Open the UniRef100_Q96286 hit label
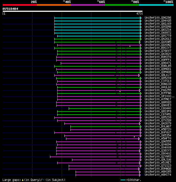The width and height of the screenshot is (176, 182). point(158,18)
